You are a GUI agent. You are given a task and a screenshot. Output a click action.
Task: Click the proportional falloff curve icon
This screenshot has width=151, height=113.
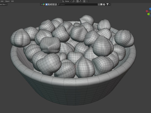point(87,1)
